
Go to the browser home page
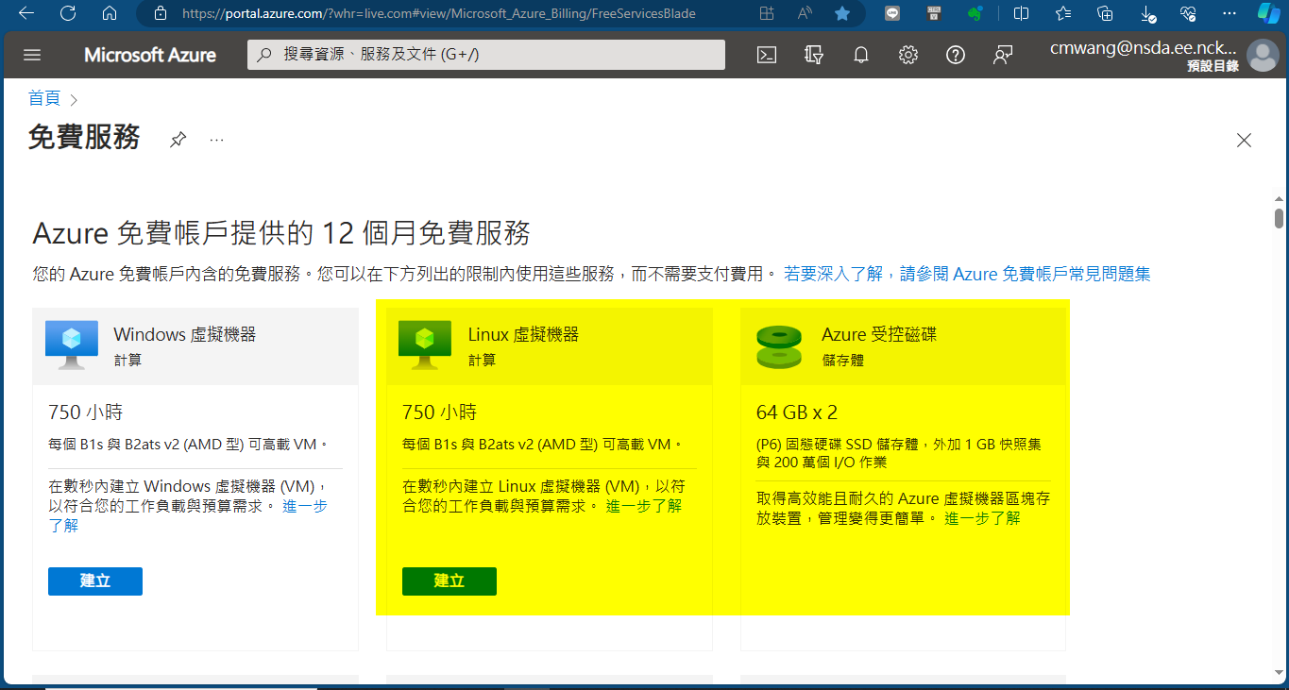(x=110, y=13)
